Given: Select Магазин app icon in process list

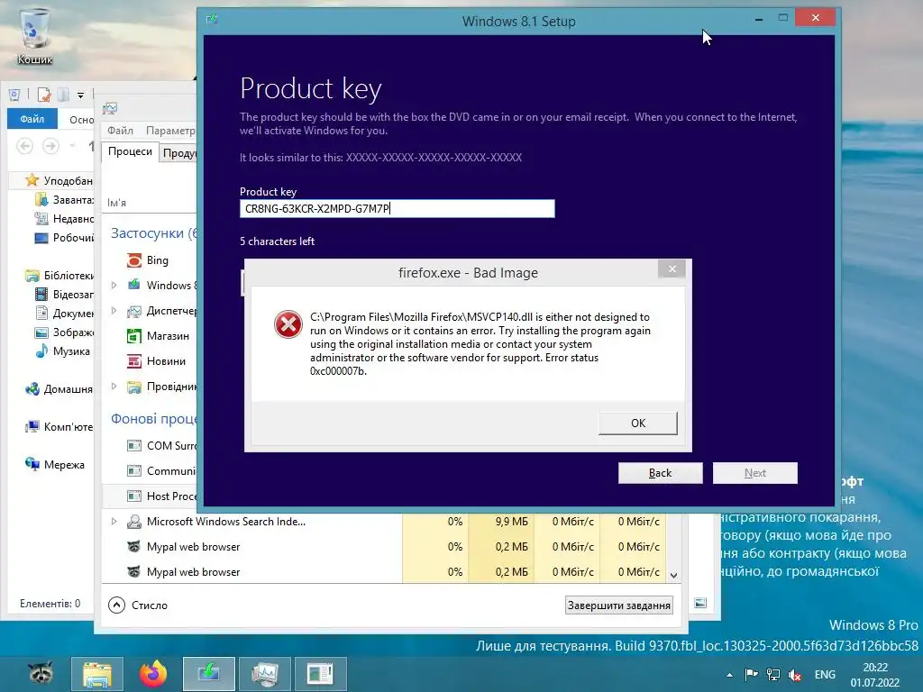Looking at the screenshot, I should point(134,336).
